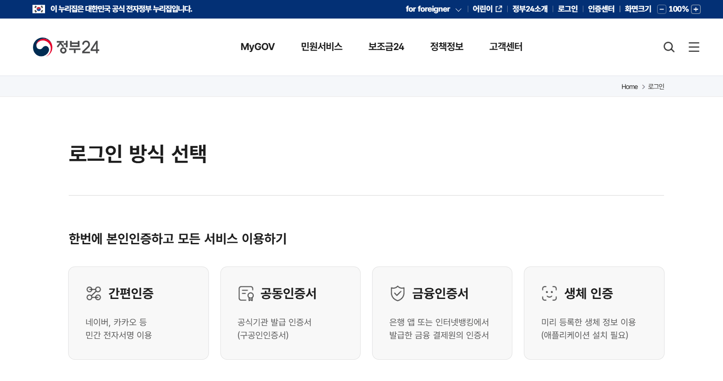
Task: Click the Korean flag icon in top banner
Action: pos(38,9)
